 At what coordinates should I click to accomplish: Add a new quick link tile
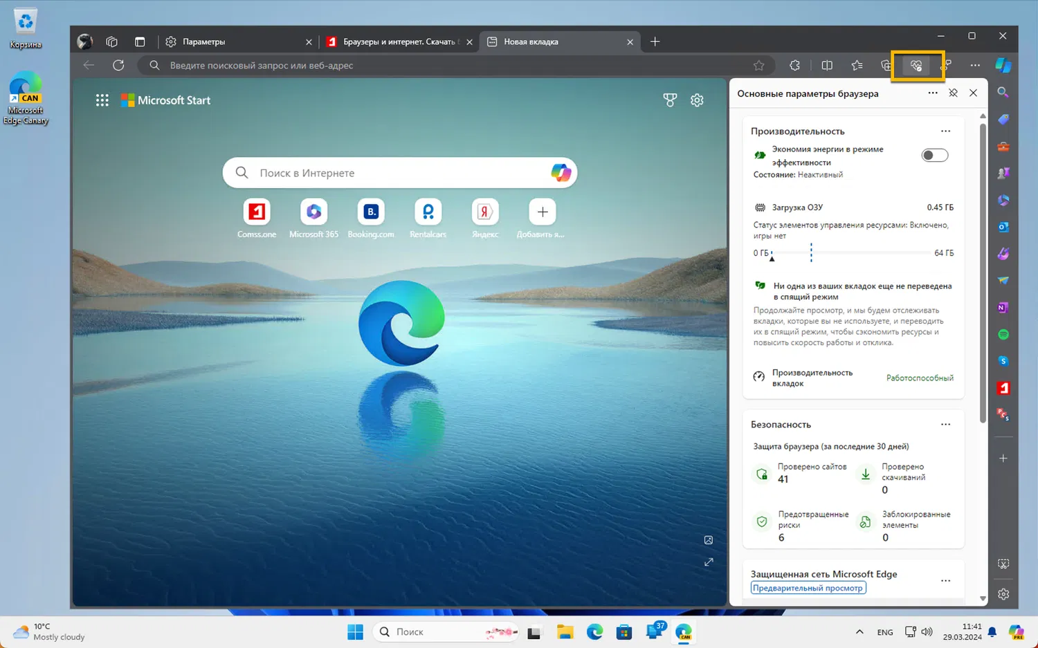[x=543, y=219]
